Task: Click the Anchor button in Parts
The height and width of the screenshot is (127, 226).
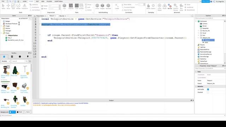Action: coord(88,10)
